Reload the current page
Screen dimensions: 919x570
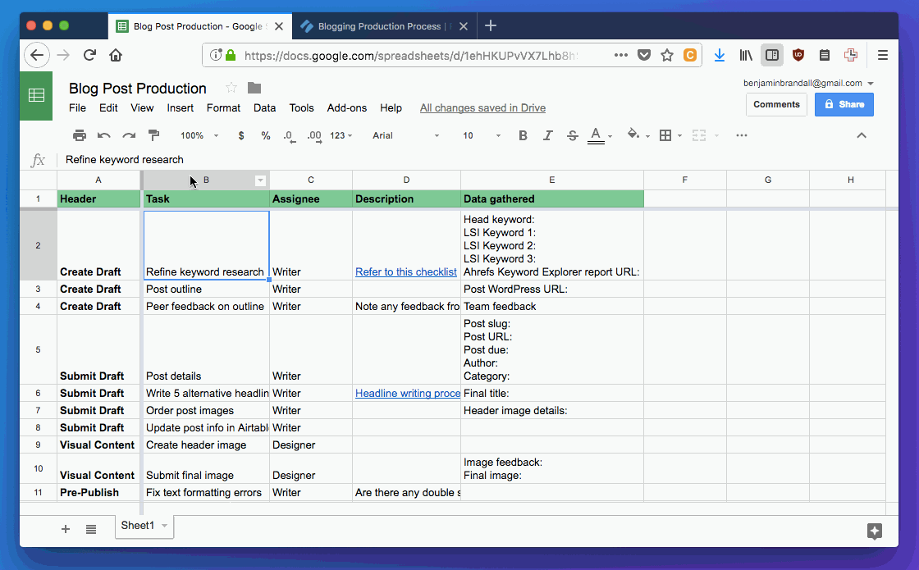[89, 55]
